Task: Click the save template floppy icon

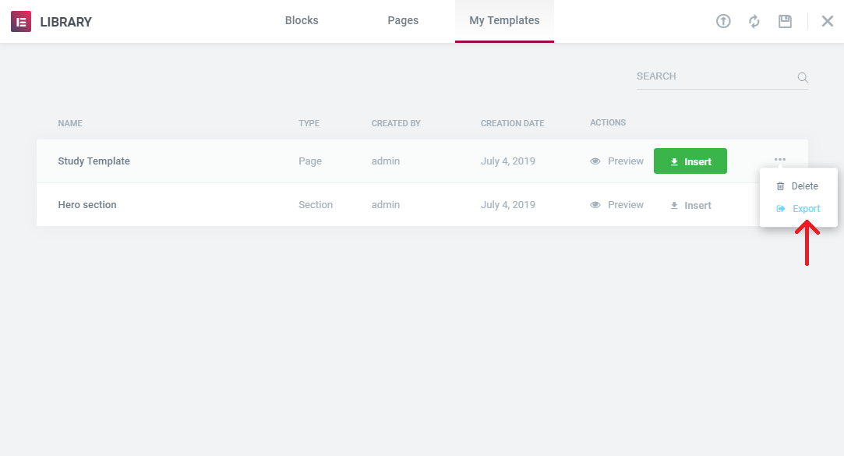Action: coord(785,21)
